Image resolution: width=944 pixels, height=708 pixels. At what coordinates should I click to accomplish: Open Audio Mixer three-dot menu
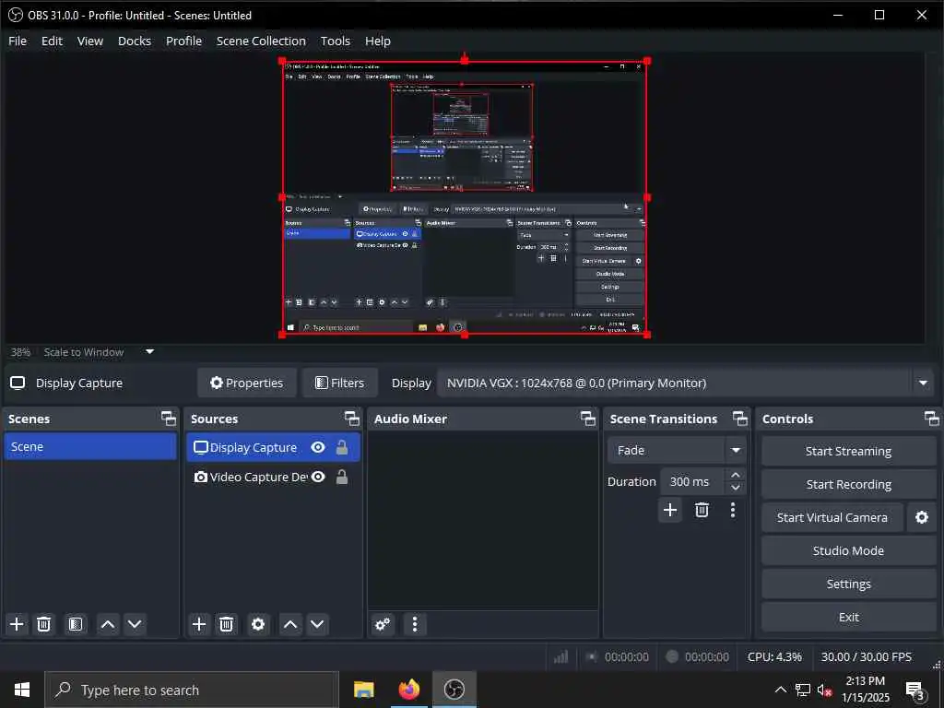pyautogui.click(x=414, y=624)
